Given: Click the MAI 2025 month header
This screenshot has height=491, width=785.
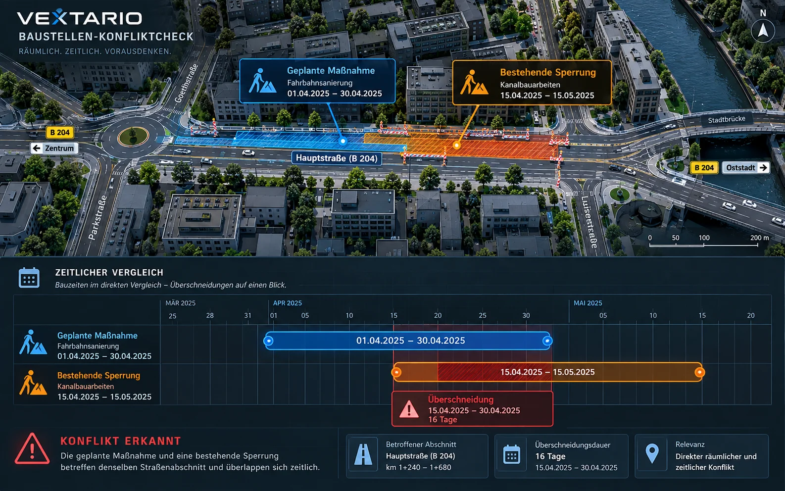Looking at the screenshot, I should click(x=588, y=303).
